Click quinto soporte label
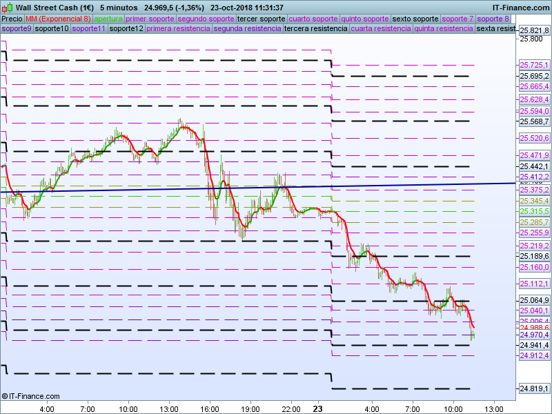The width and height of the screenshot is (552, 414). coord(365,19)
